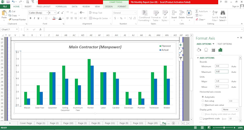Click the Paste clipboard icon

click(4, 13)
